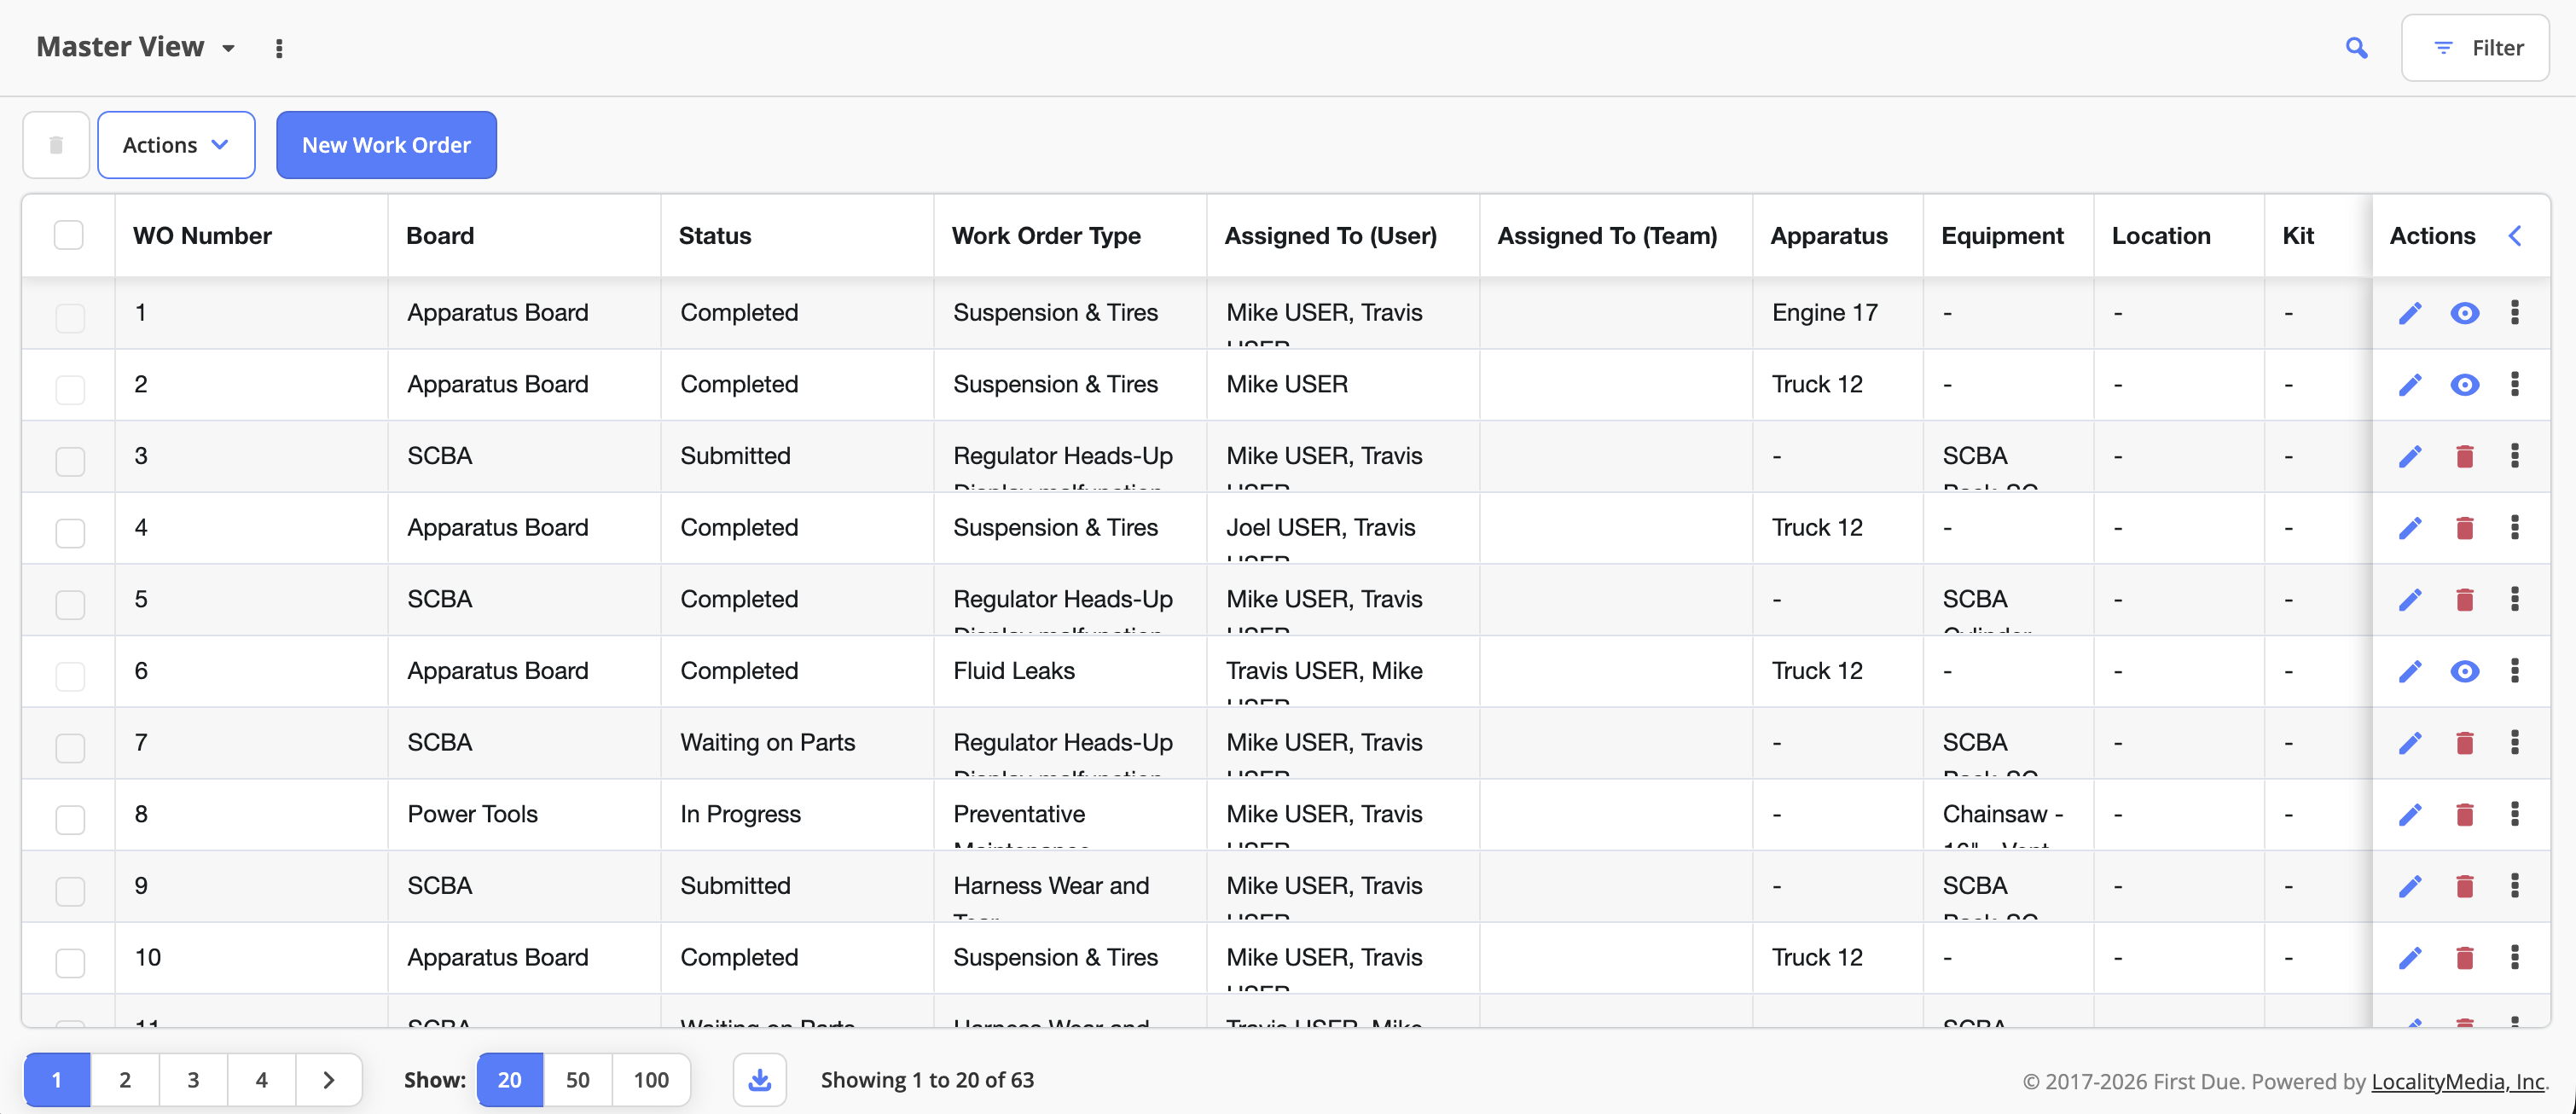
Task: Go to page 4
Action: pyautogui.click(x=261, y=1079)
